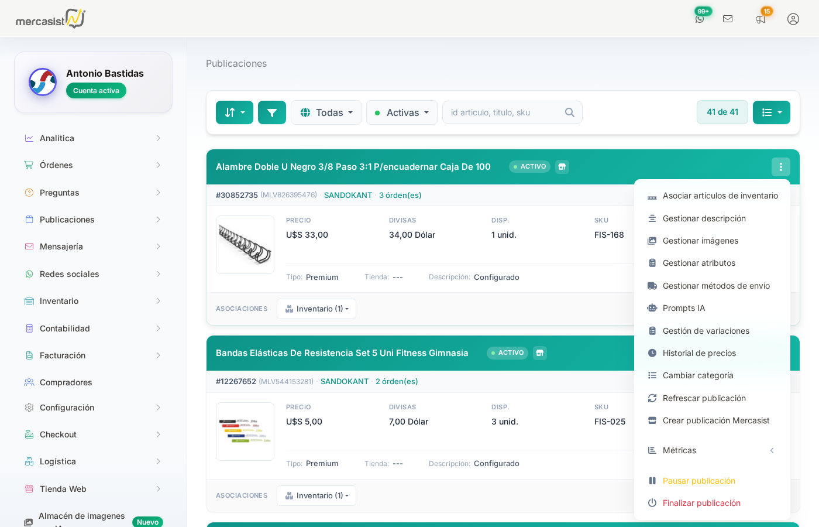Click the Bandas Elásticas product thumbnail
Screen dimensions: 819x527
pos(245,432)
